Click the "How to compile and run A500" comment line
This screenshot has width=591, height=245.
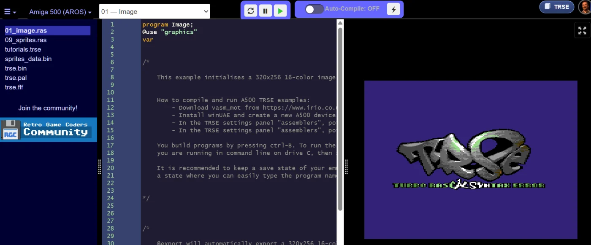click(233, 100)
